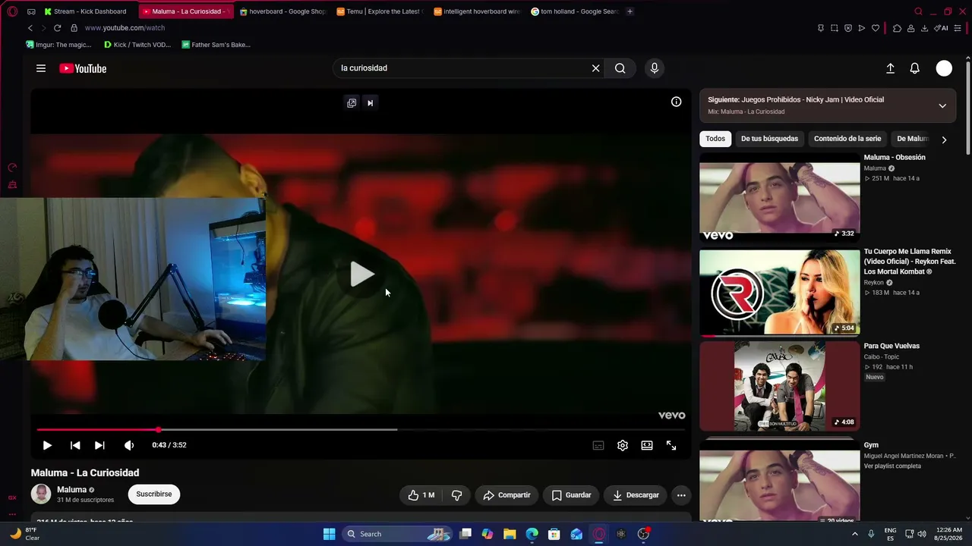Image resolution: width=972 pixels, height=546 pixels.
Task: Share the video via Compartir
Action: click(x=507, y=495)
